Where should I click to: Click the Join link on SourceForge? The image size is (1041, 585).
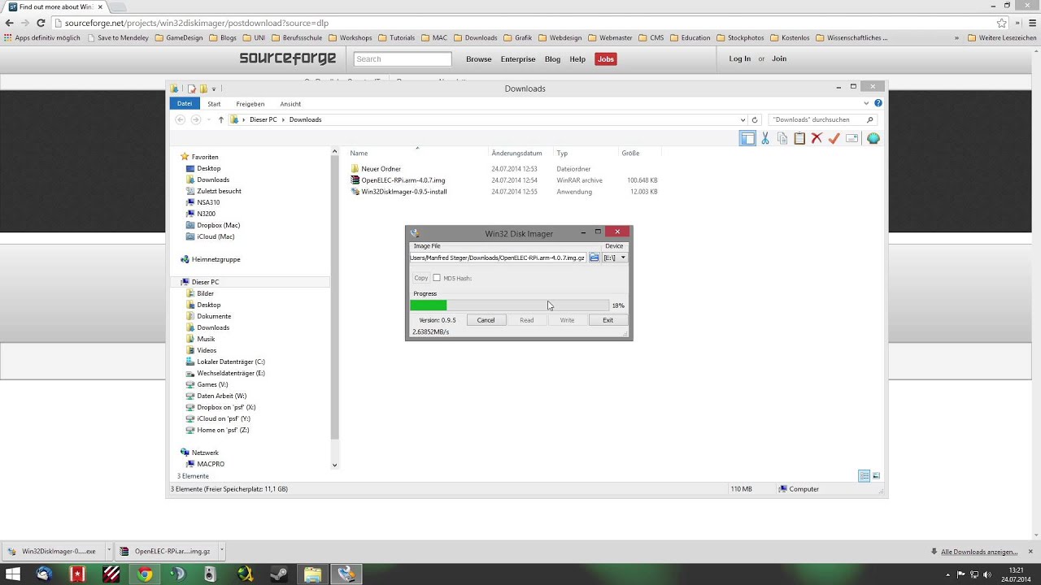(779, 58)
